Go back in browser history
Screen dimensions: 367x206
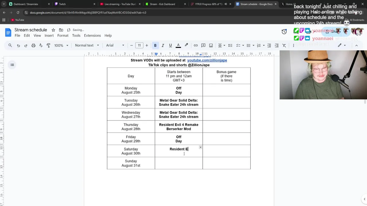pyautogui.click(x=4, y=13)
